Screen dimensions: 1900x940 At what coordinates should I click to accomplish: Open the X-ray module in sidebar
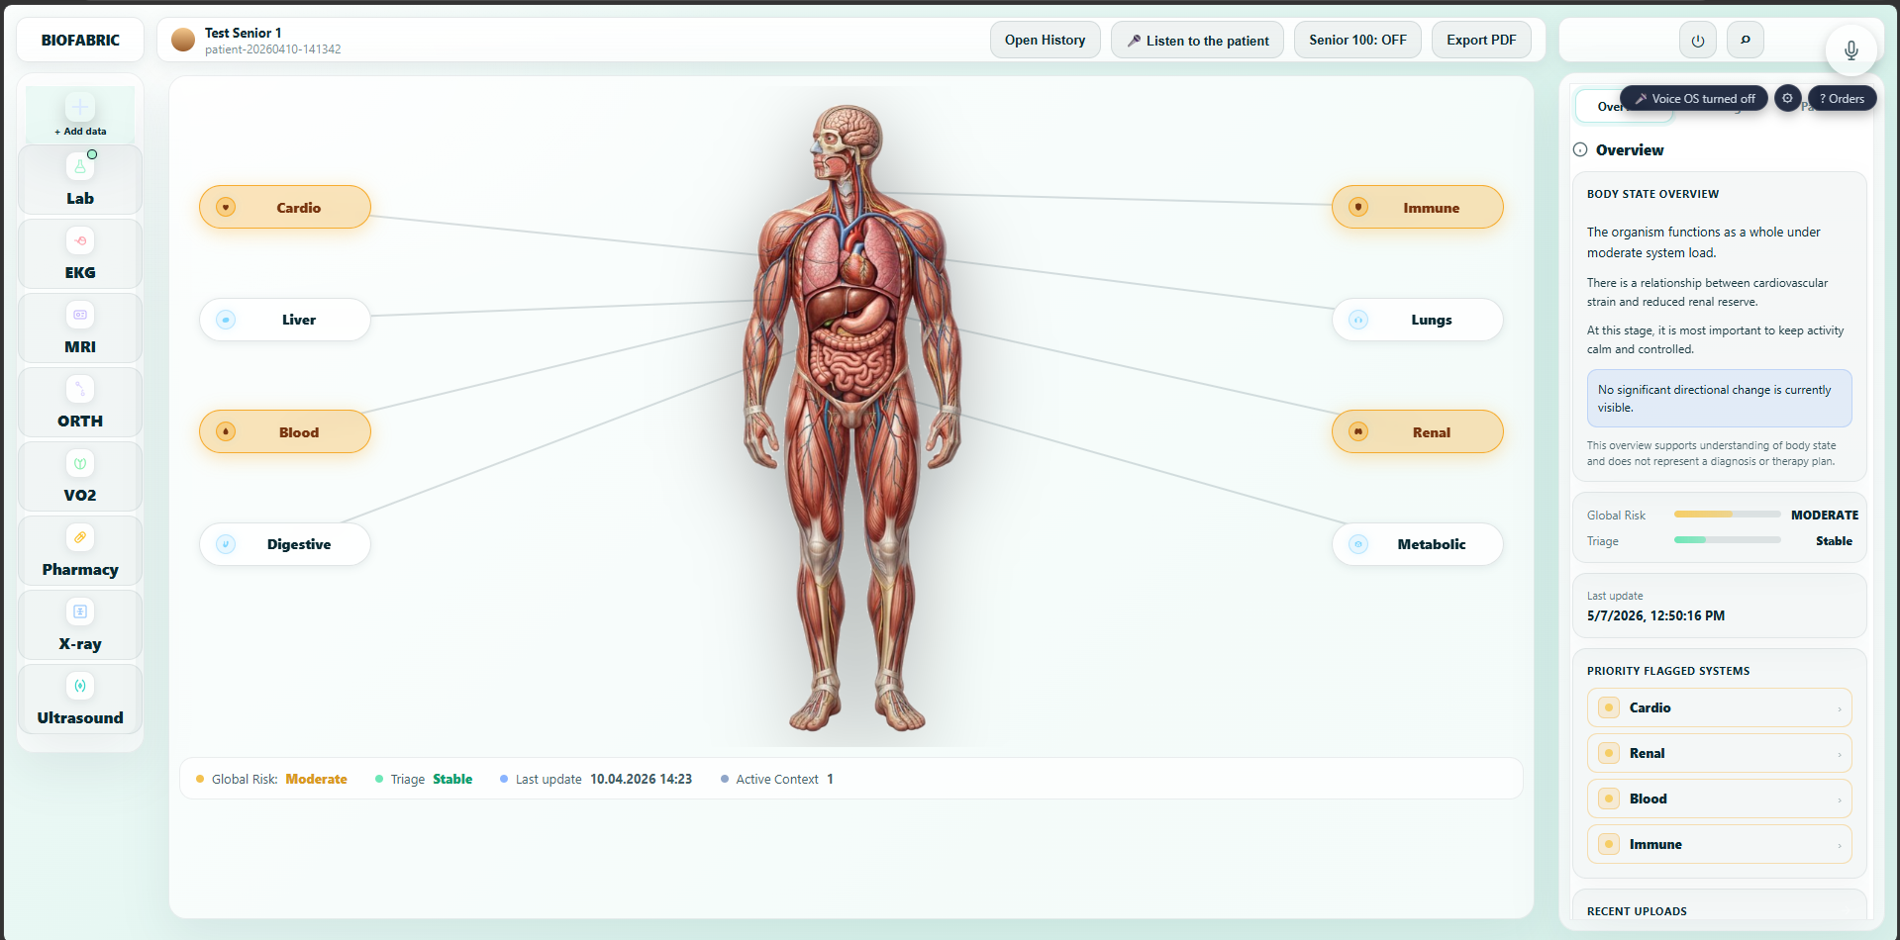click(80, 625)
